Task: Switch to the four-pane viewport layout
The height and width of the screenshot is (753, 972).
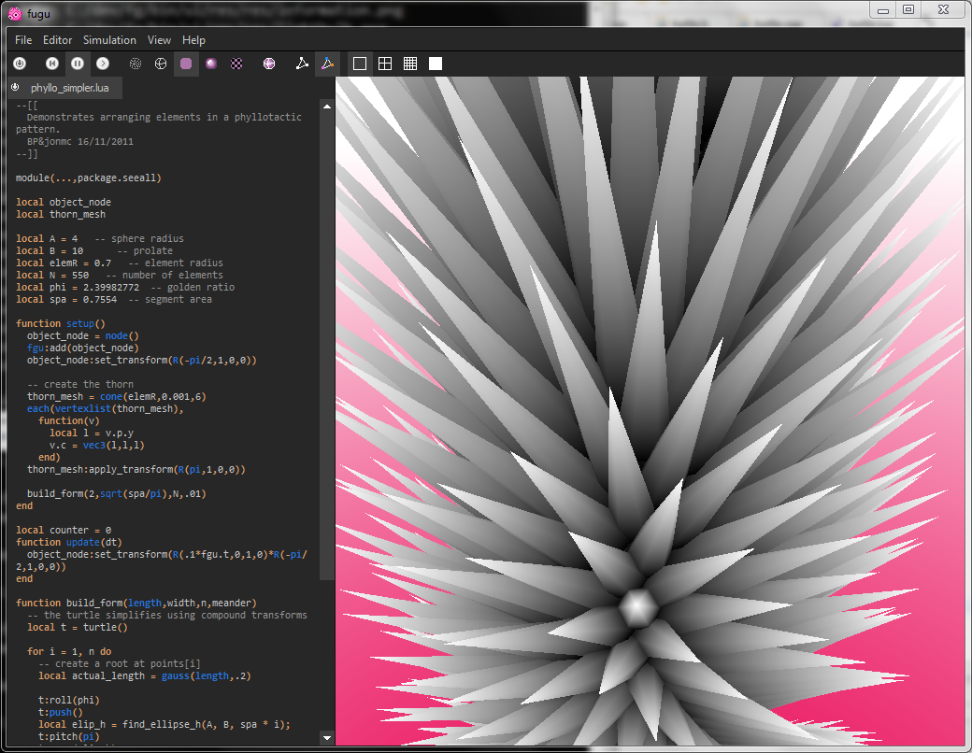Action: coord(384,64)
